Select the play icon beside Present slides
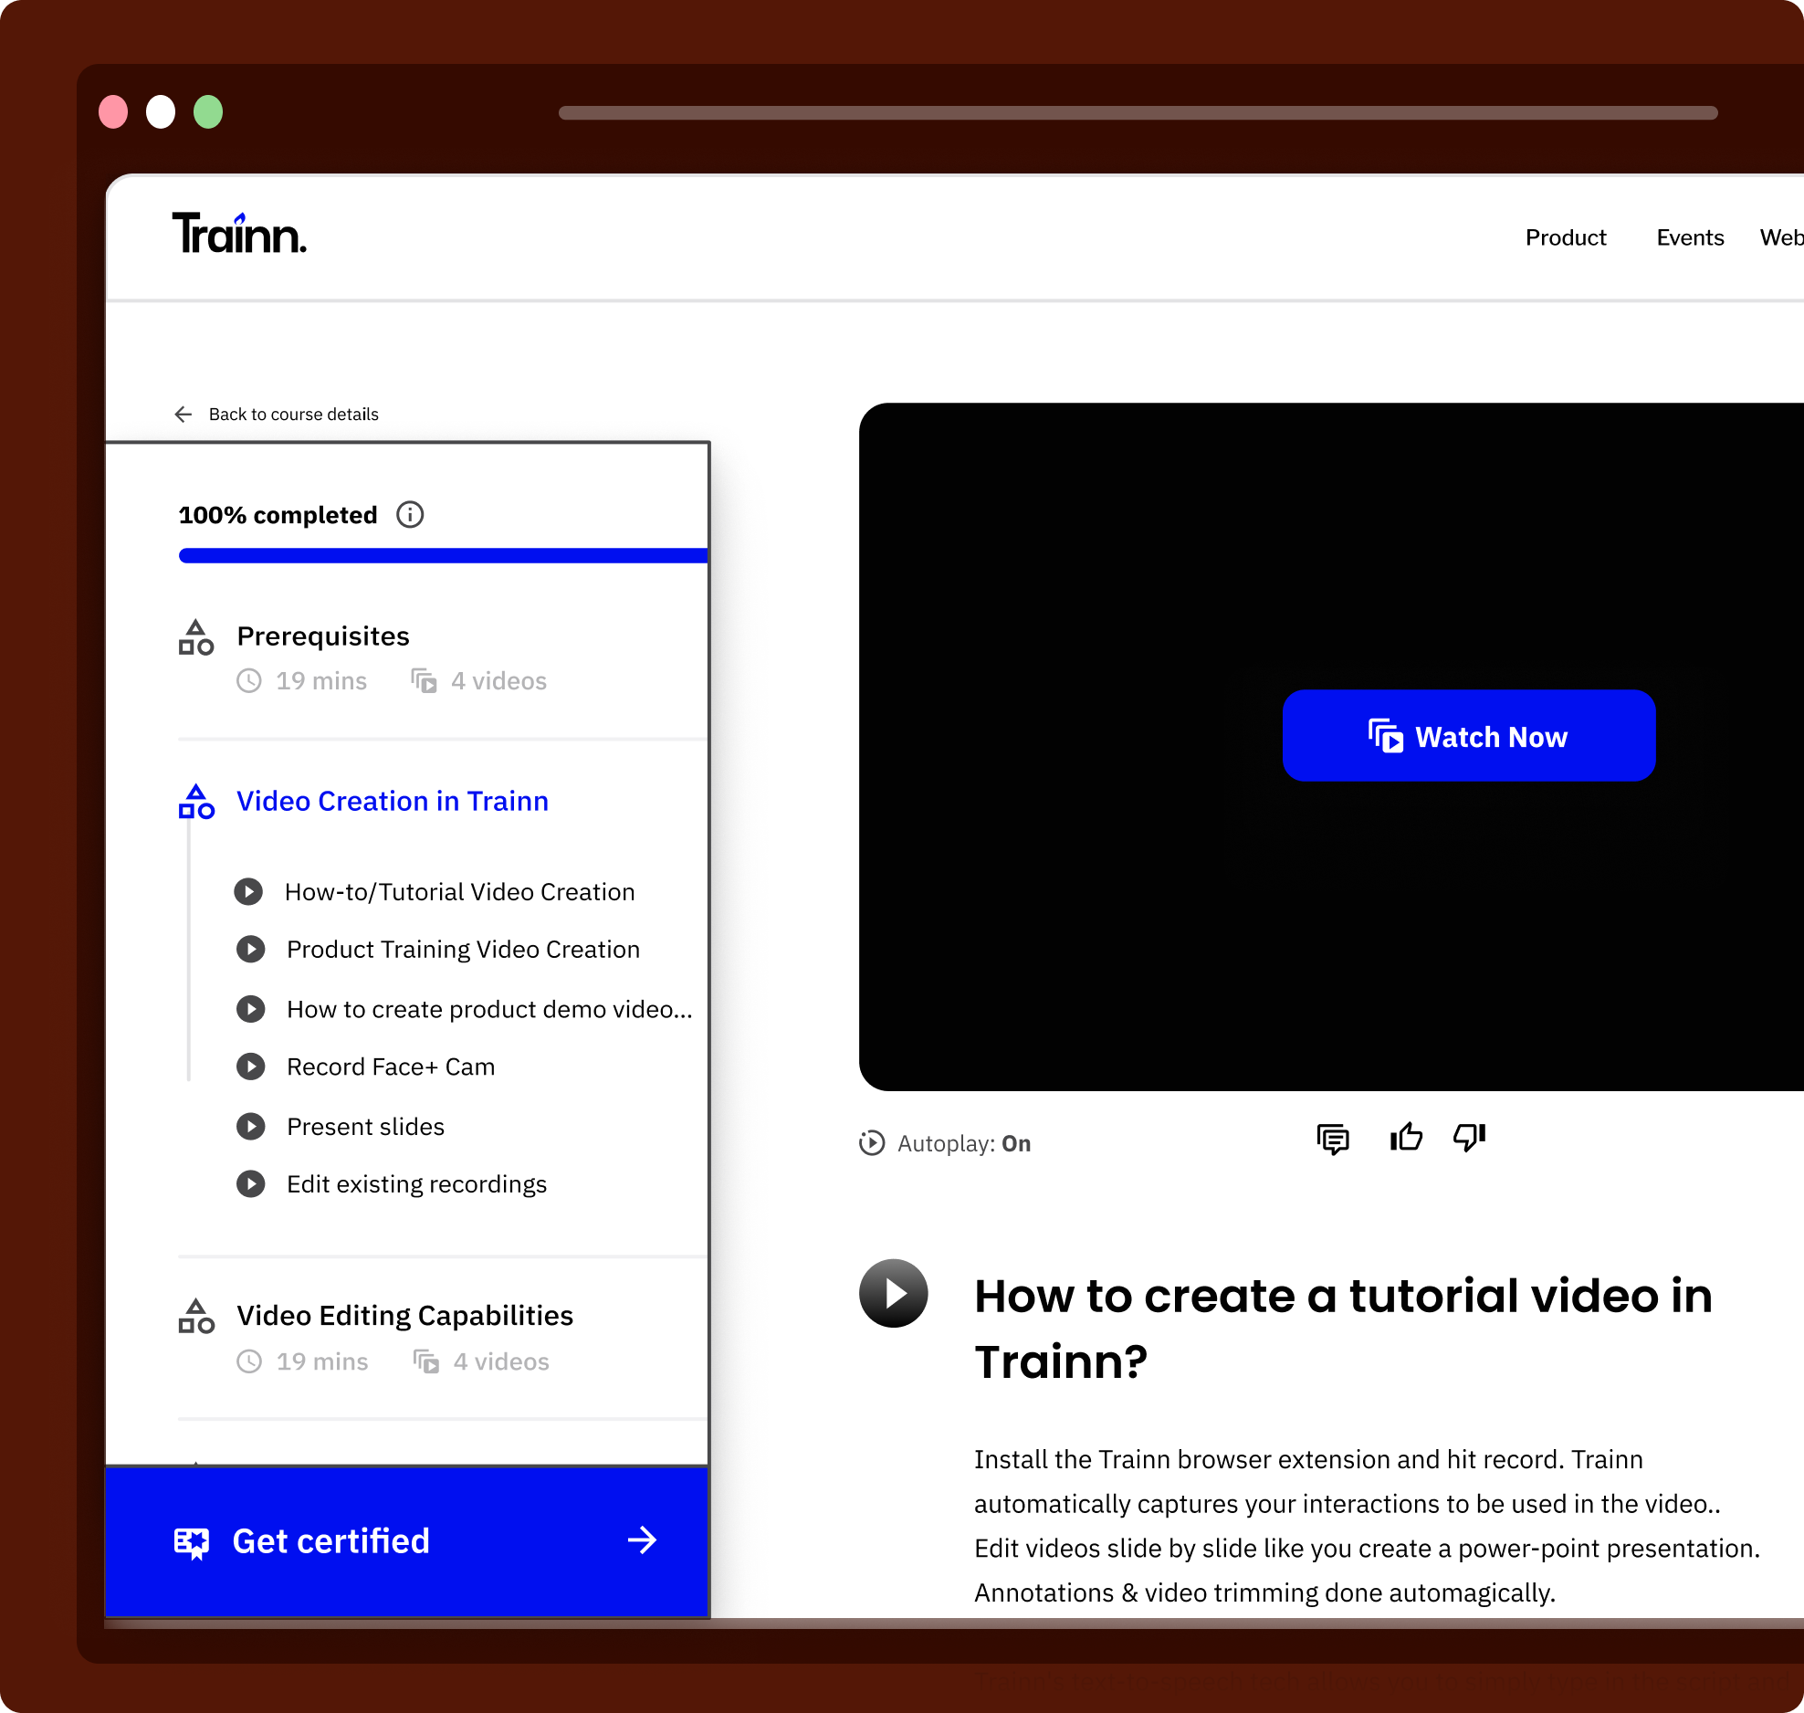This screenshot has width=1804, height=1713. tap(250, 1126)
